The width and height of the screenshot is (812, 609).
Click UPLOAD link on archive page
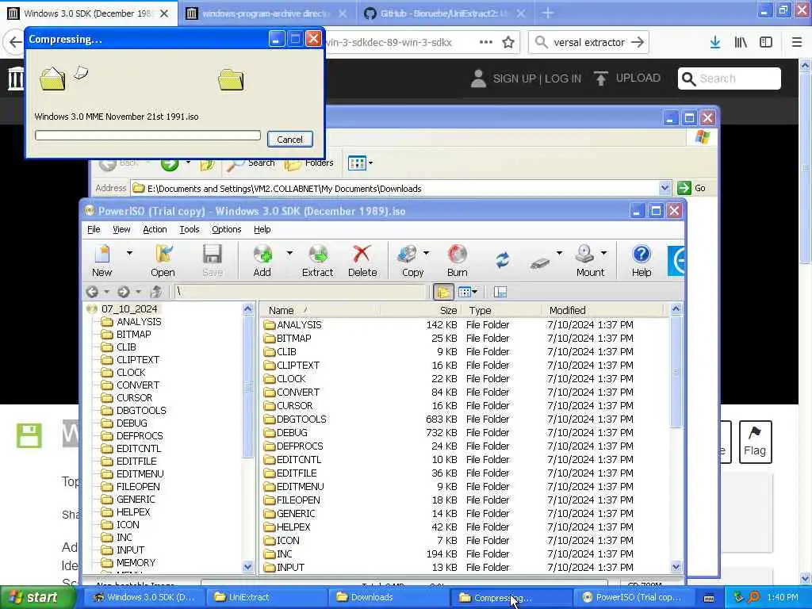pos(628,79)
